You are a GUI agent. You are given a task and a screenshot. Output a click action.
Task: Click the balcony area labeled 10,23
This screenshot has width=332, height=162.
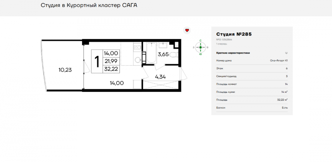click(x=65, y=70)
